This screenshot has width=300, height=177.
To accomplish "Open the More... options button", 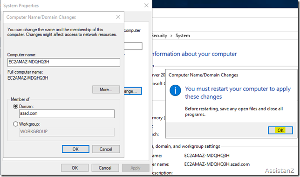I will [x=106, y=89].
